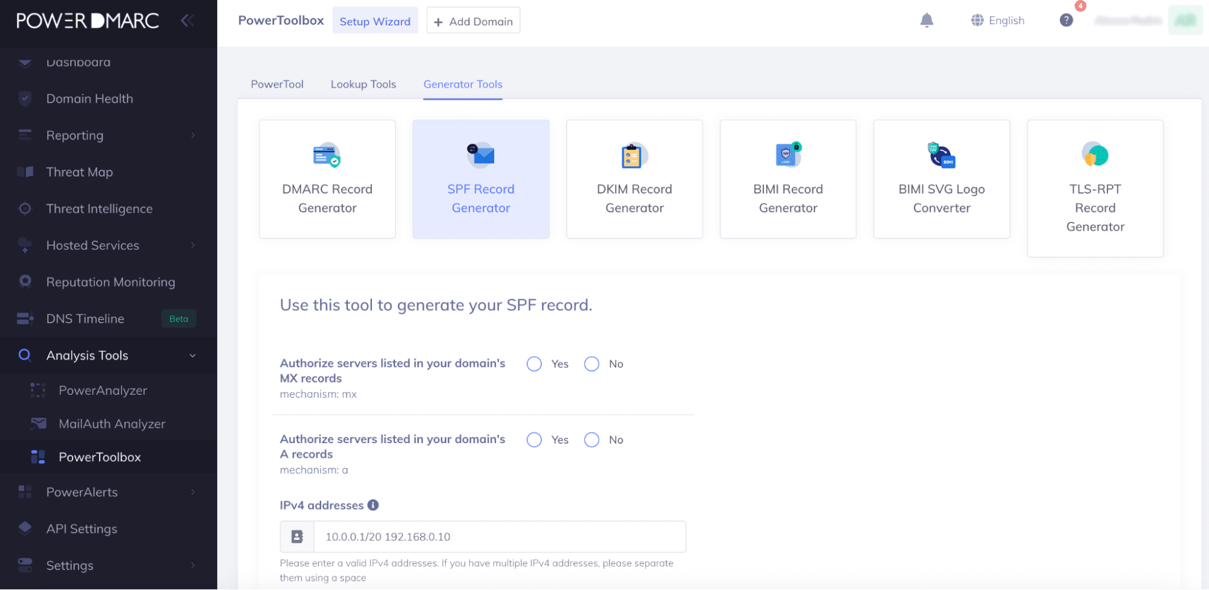
Task: Click the DNS Timeline icon
Action: [25, 319]
